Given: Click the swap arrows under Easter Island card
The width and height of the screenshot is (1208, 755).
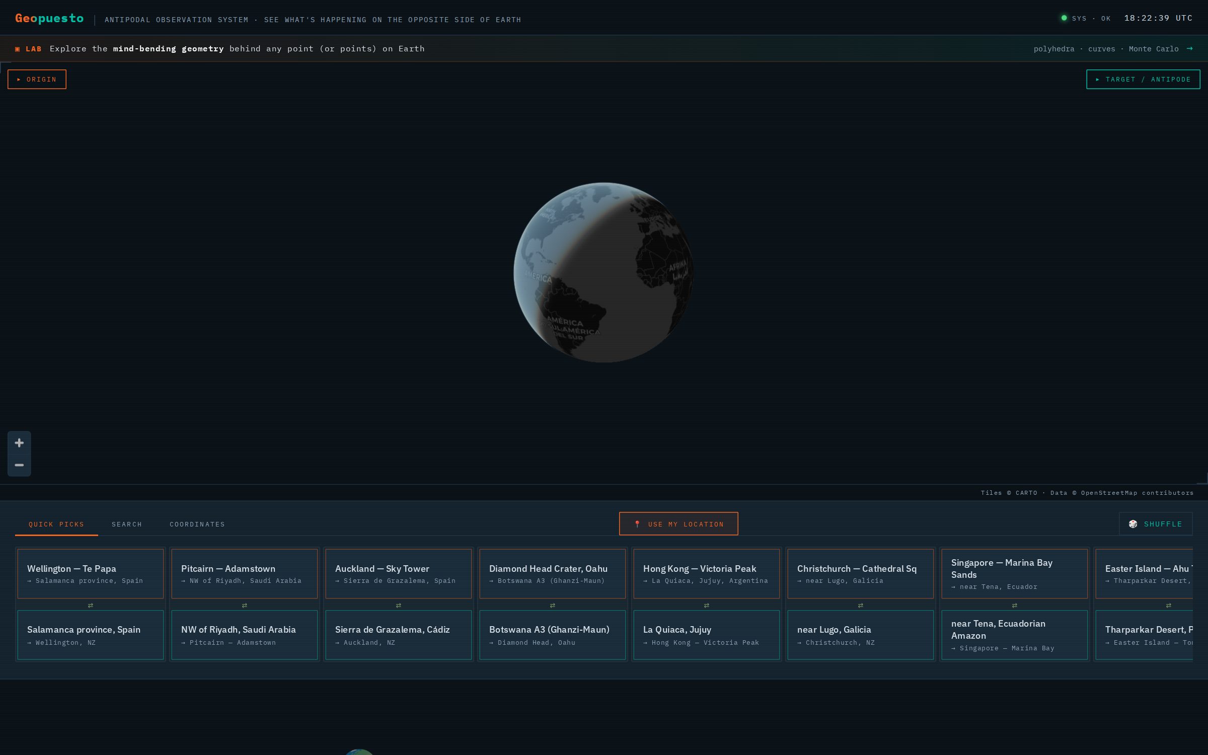Looking at the screenshot, I should click(1169, 606).
